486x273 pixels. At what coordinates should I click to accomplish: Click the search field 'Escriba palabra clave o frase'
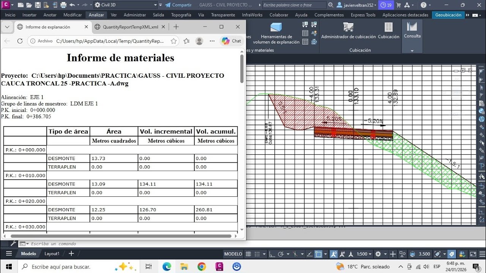pyautogui.click(x=294, y=5)
